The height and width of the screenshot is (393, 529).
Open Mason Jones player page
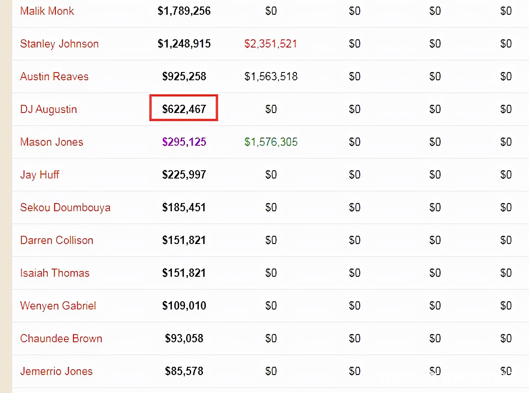[x=52, y=142]
